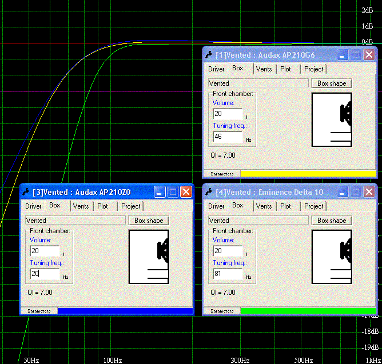382x364 pixels.
Task: Close window [1] Audax AP210G6
Action: (x=369, y=55)
